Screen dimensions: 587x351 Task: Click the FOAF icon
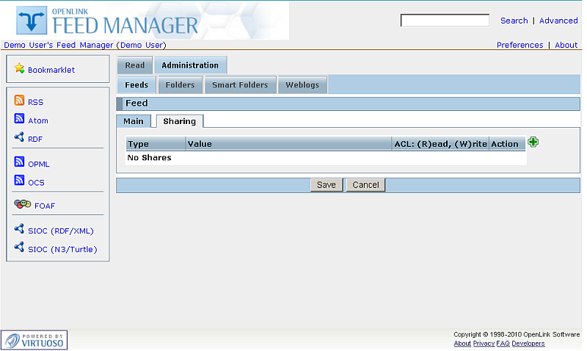click(x=23, y=205)
